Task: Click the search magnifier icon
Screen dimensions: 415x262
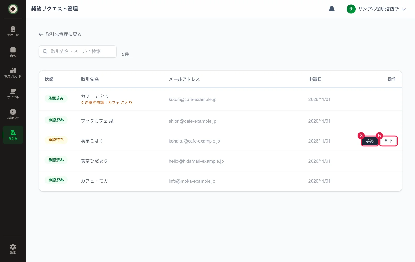Action: pyautogui.click(x=45, y=51)
